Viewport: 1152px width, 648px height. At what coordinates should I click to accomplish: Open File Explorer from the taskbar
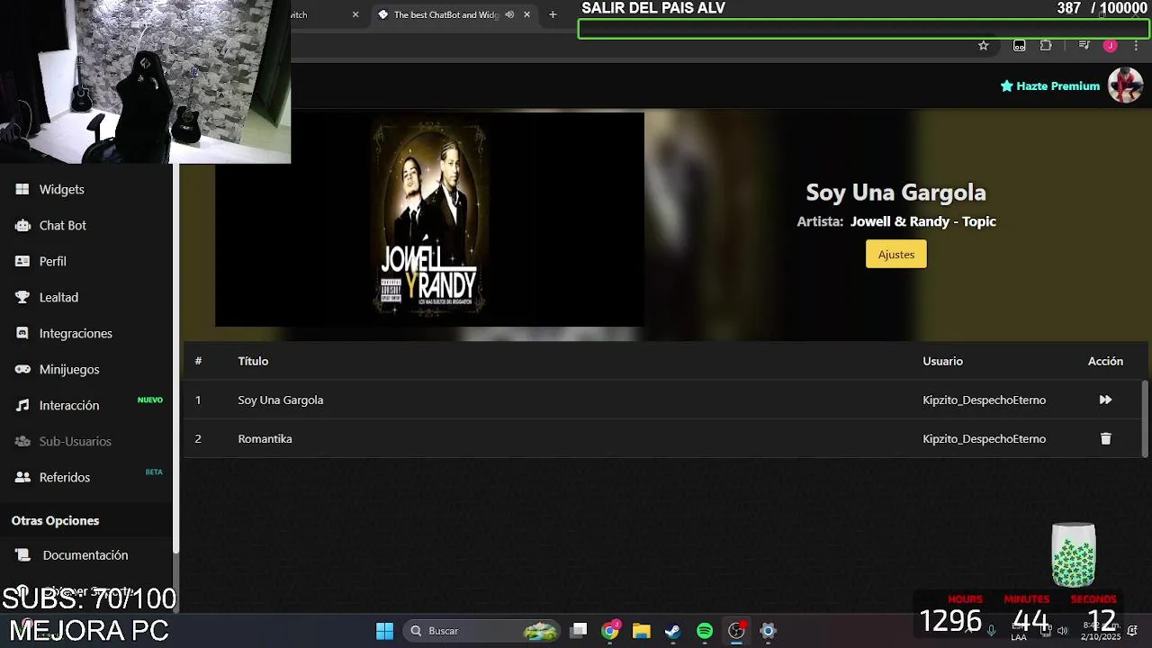[642, 631]
